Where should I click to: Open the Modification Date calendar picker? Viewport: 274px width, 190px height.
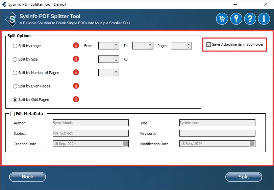tap(252, 144)
